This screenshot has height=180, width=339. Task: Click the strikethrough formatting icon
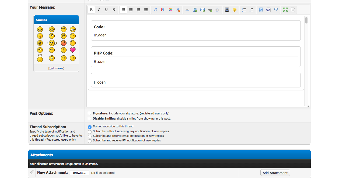pos(114,10)
